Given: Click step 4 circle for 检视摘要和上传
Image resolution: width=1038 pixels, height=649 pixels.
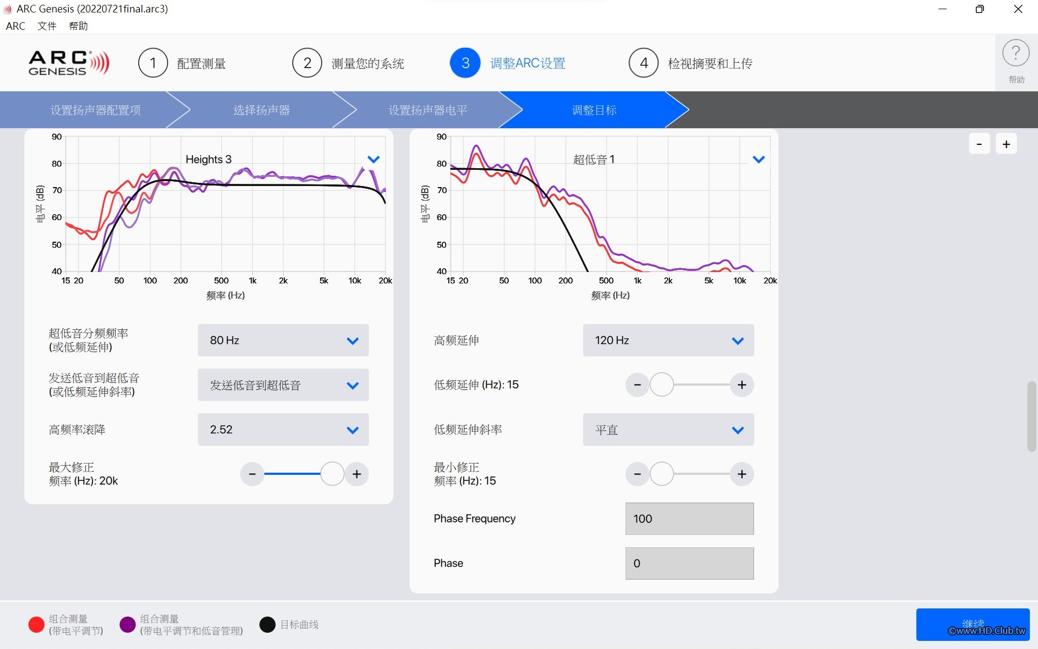Looking at the screenshot, I should point(644,63).
